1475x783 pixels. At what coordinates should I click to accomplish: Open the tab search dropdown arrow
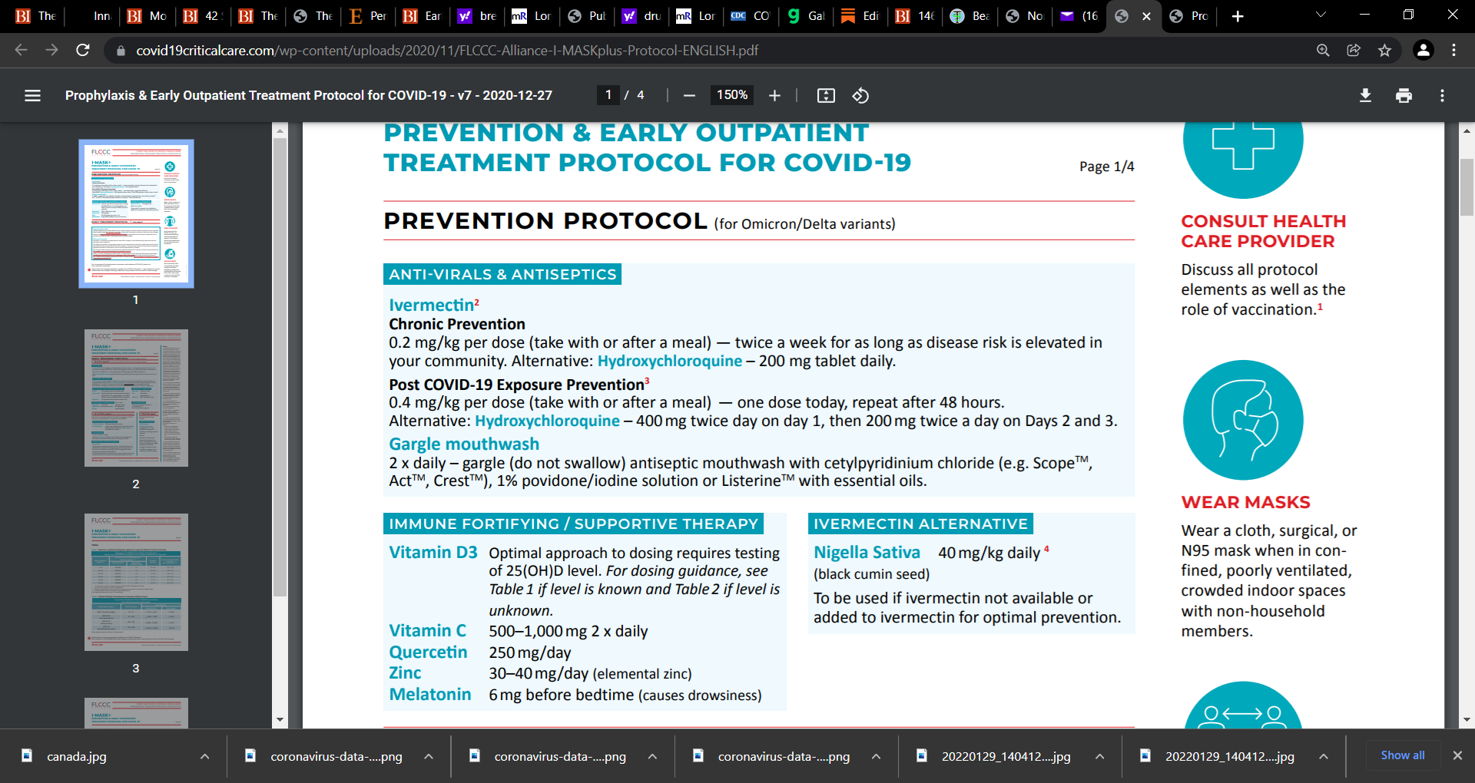1320,14
